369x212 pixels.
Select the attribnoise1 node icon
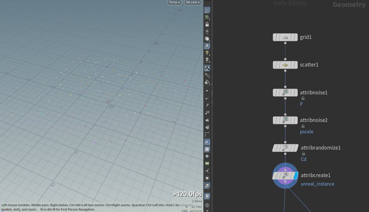pyautogui.click(x=285, y=93)
